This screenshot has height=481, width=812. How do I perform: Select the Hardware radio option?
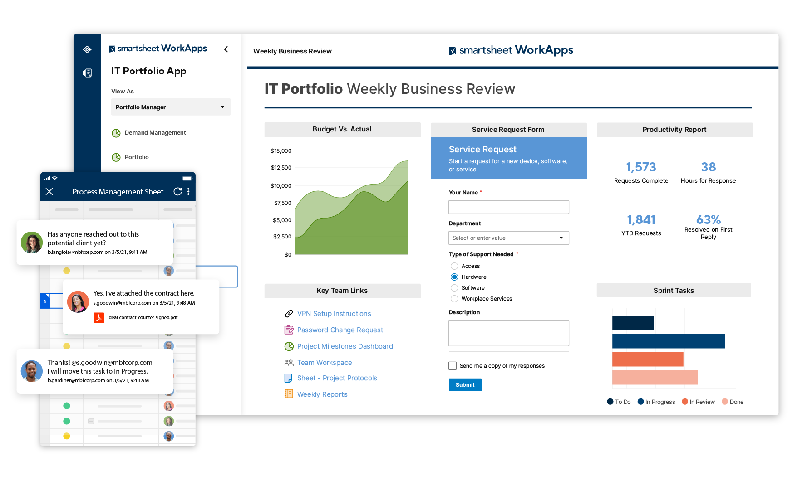pyautogui.click(x=454, y=277)
